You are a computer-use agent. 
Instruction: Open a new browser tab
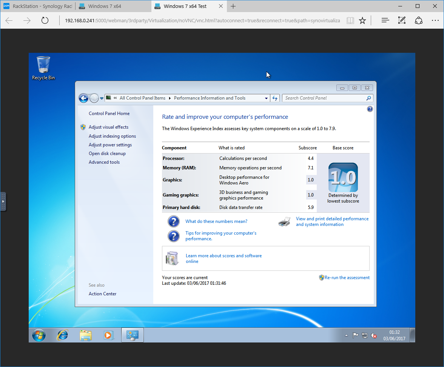[x=233, y=6]
